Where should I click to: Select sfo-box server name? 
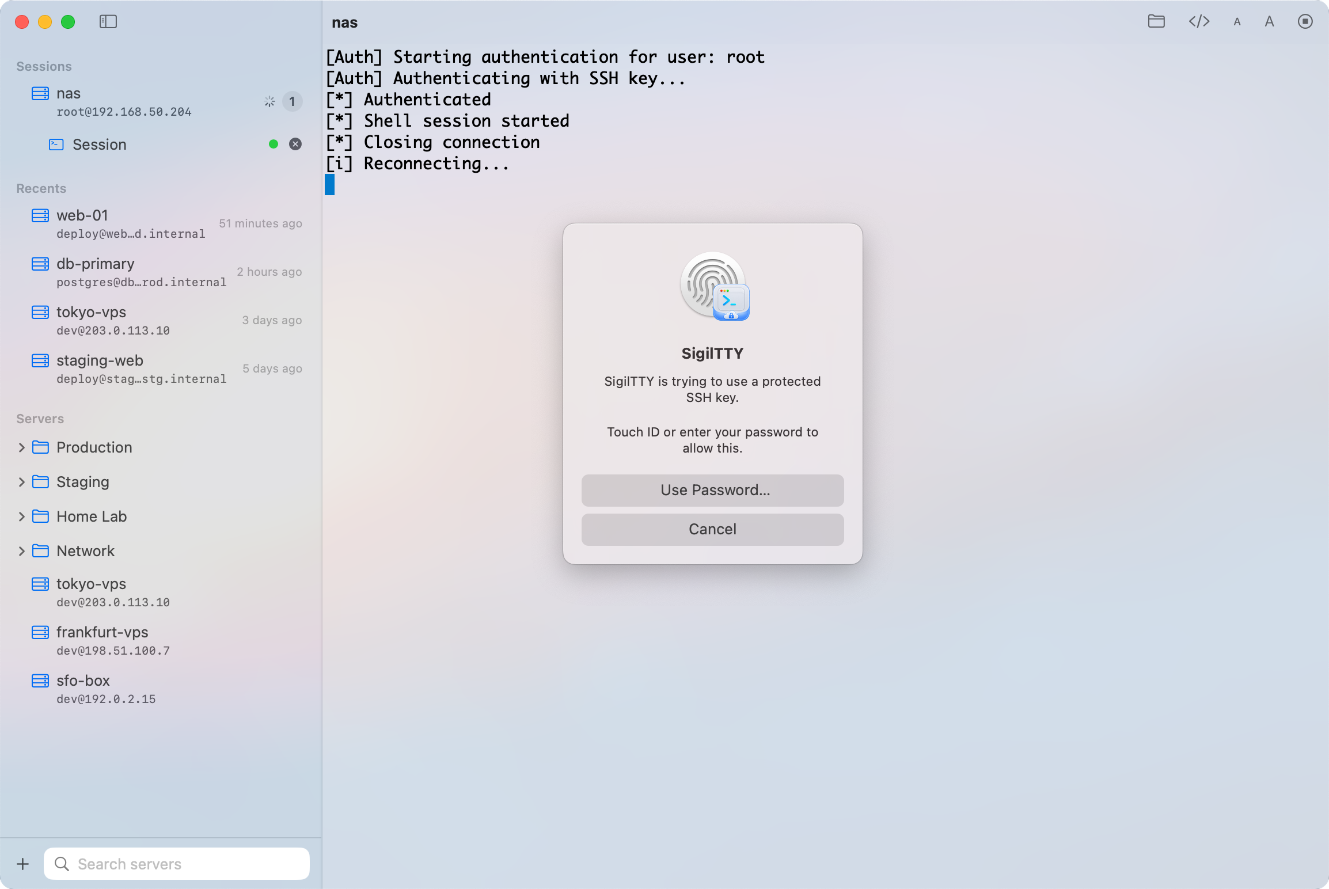(x=83, y=681)
